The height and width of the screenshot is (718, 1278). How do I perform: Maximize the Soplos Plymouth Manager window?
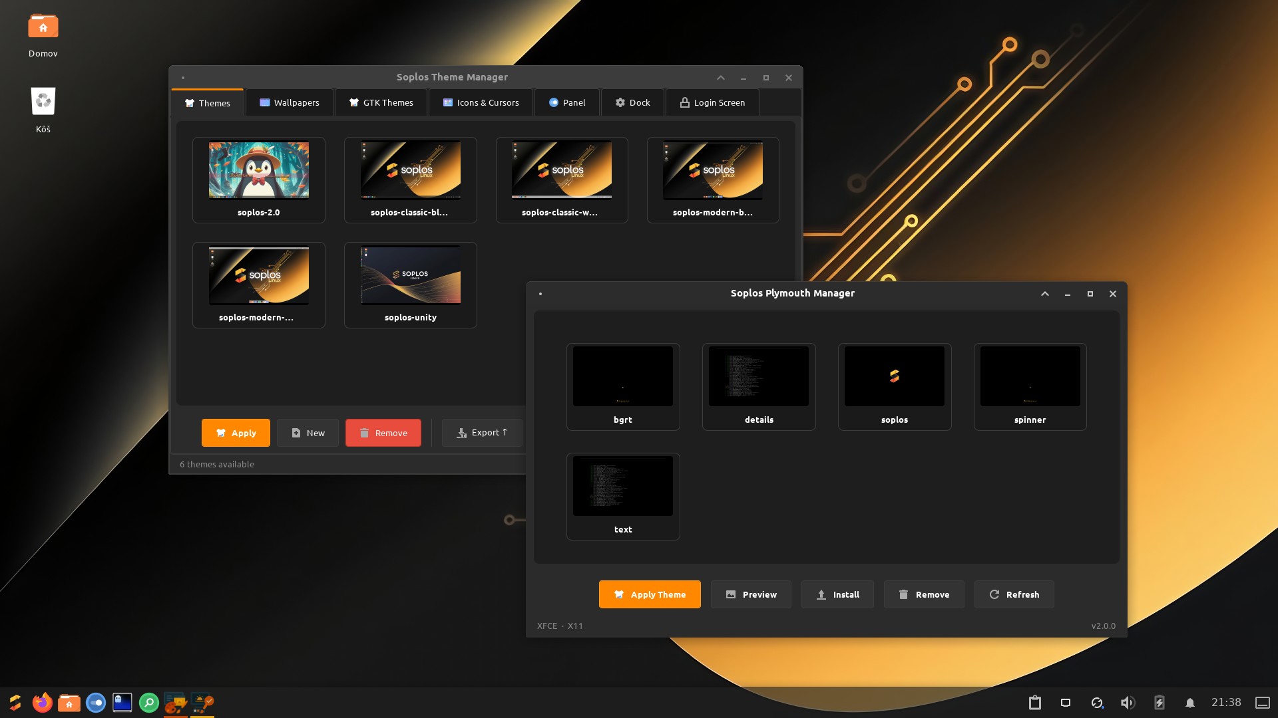[x=1090, y=294]
